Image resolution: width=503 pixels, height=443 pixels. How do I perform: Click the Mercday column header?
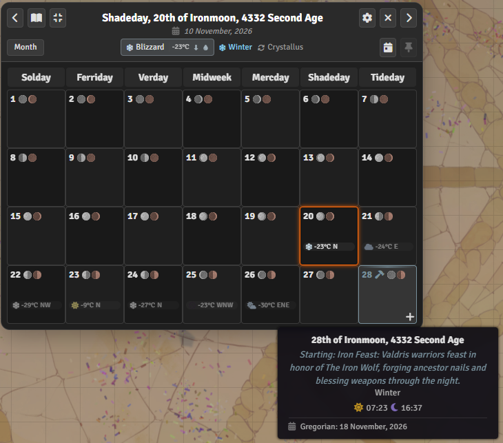[x=270, y=77]
